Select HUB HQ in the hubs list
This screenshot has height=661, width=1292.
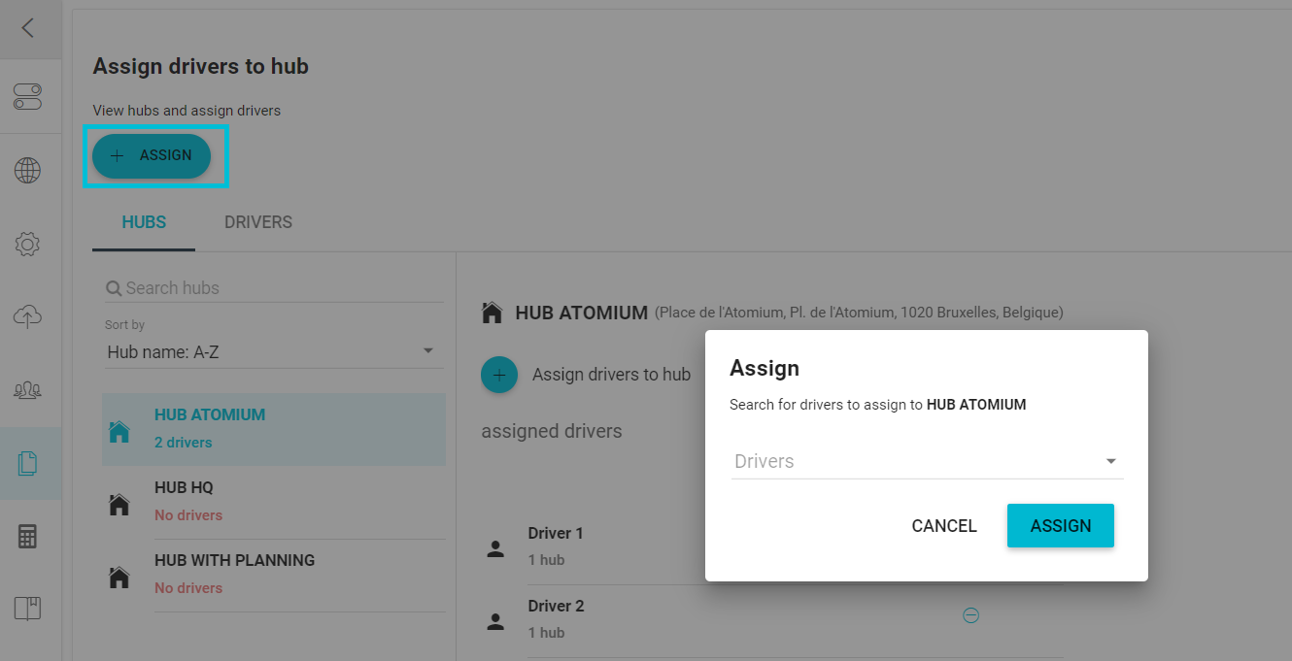tap(274, 503)
